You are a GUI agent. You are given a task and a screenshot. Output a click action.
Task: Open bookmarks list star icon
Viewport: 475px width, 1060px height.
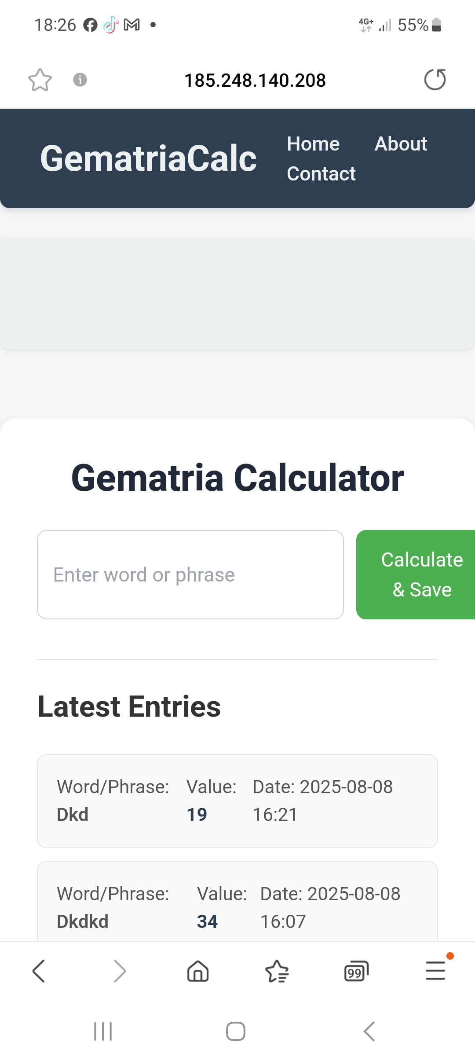click(x=277, y=971)
